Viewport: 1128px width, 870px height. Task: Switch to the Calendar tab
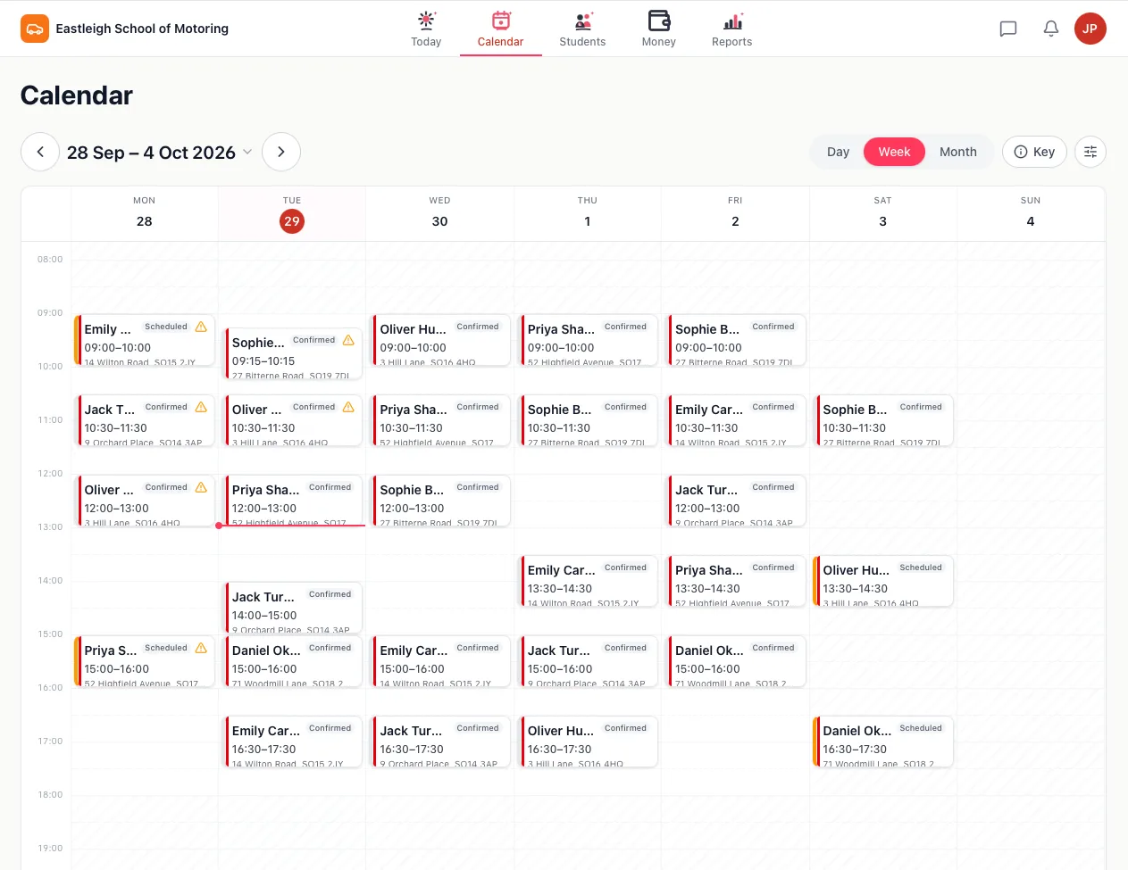click(x=500, y=29)
